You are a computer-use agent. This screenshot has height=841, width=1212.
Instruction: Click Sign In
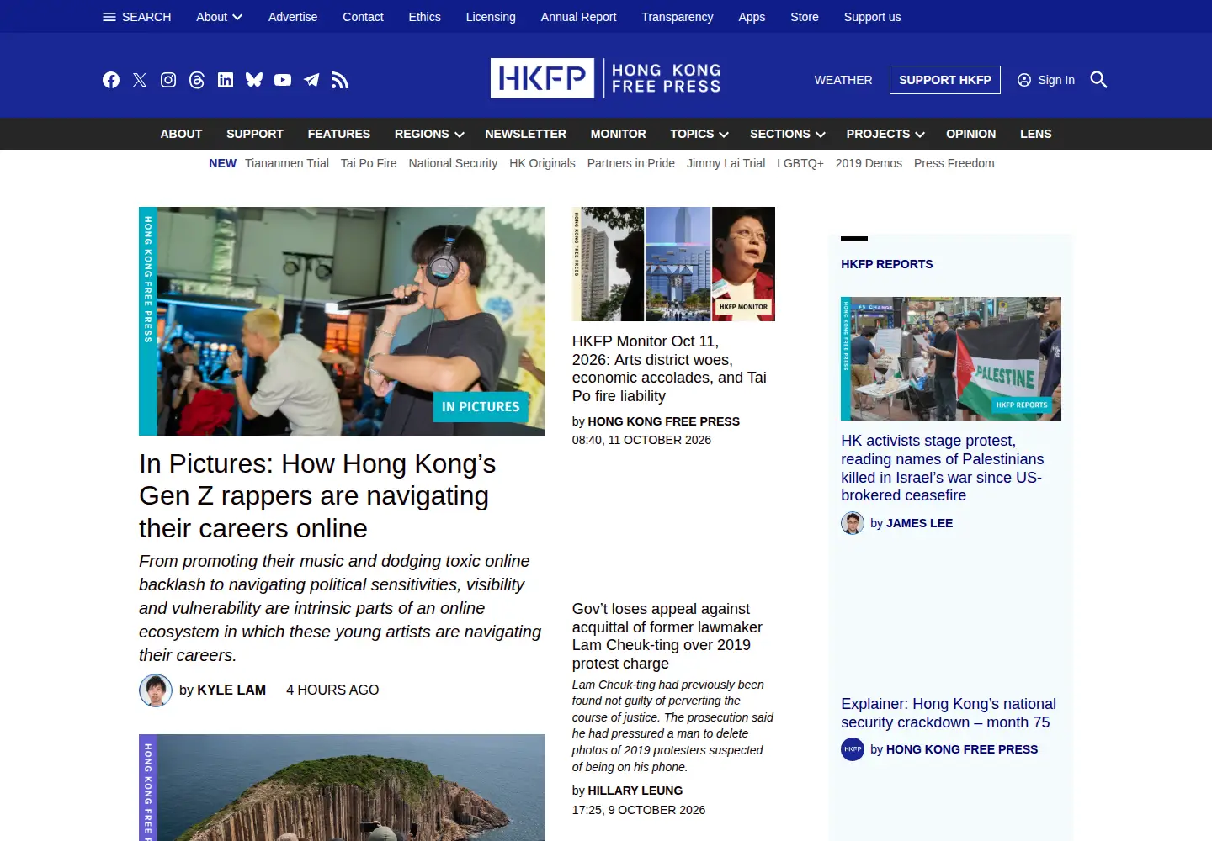(x=1046, y=80)
